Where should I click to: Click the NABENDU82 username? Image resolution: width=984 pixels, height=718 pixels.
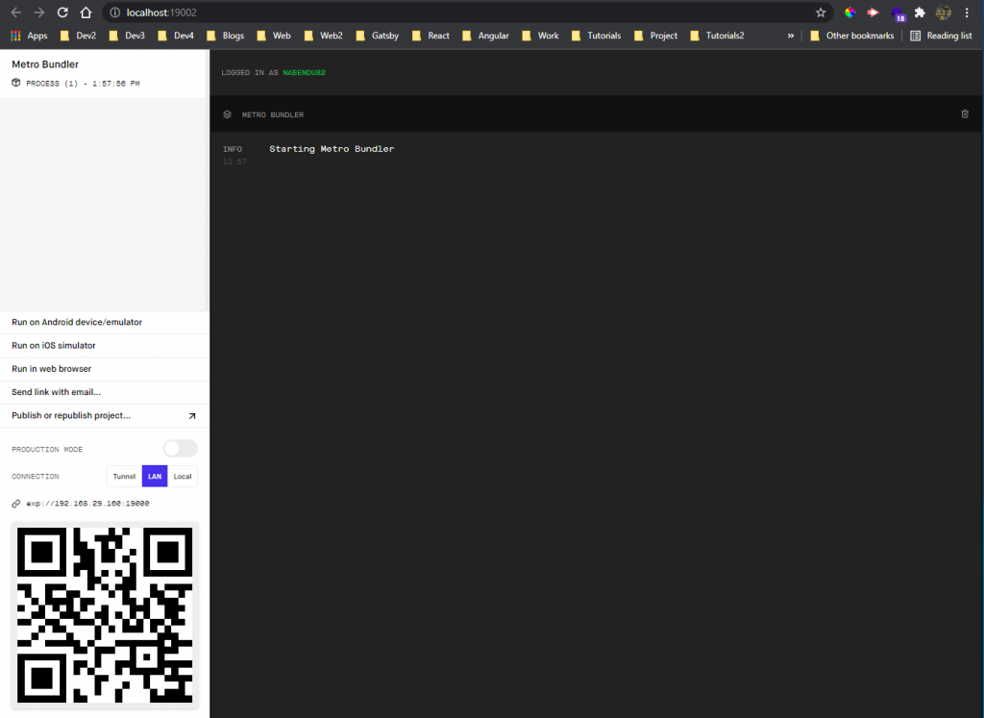point(304,73)
